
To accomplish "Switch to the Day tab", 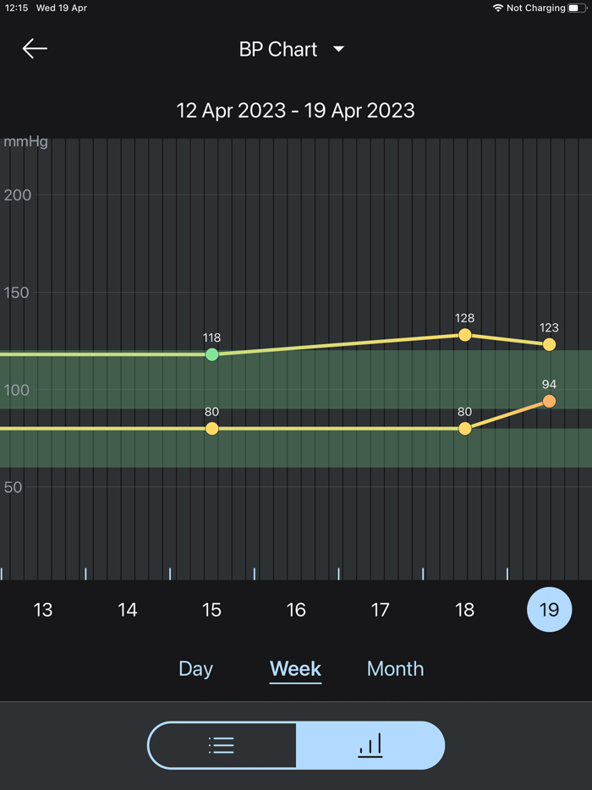I will coord(195,668).
